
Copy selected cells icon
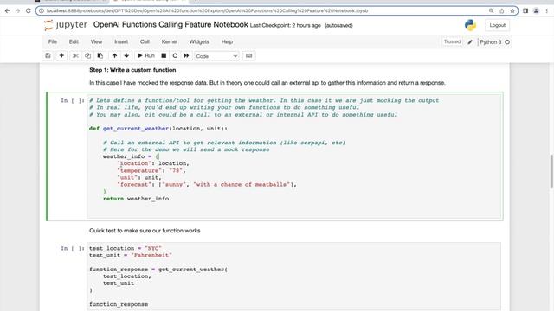click(x=87, y=55)
